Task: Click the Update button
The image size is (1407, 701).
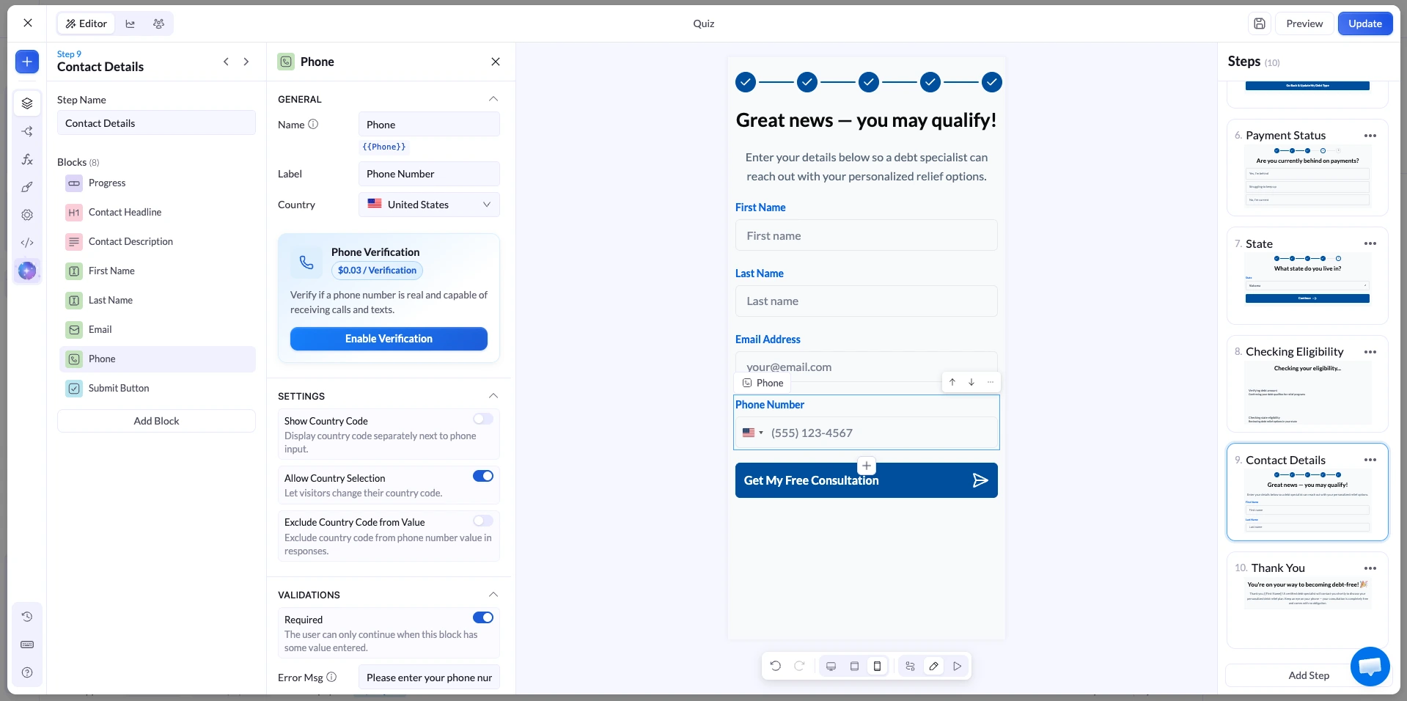Action: point(1364,23)
